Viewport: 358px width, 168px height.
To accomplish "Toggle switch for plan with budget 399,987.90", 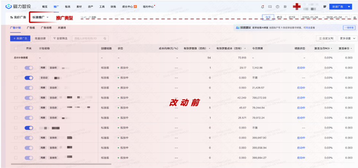I will pyautogui.click(x=29, y=138).
